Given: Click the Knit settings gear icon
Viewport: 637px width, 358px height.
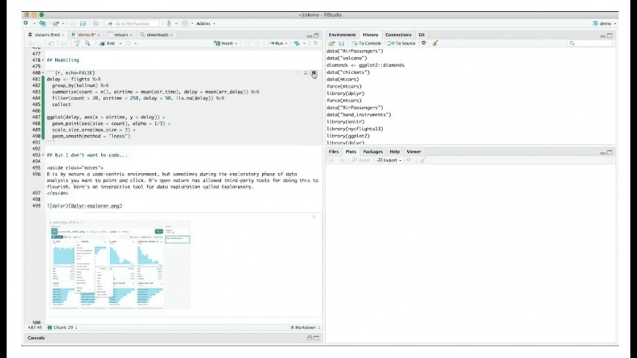Looking at the screenshot, I should 128,43.
